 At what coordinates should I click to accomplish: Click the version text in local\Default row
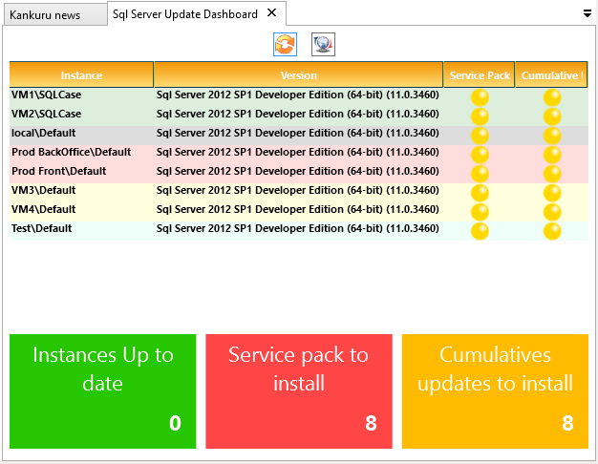click(x=298, y=133)
